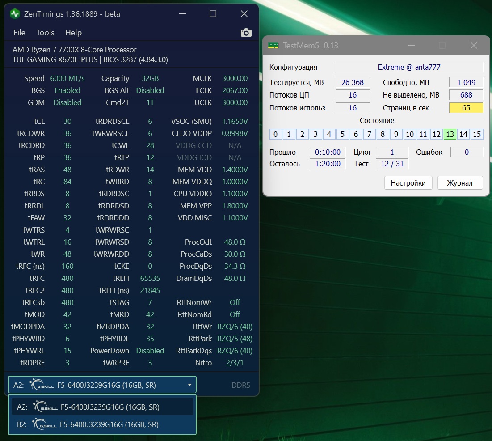Viewport: 492px width, 441px height.
Task: Click the Настройки button
Action: [x=408, y=182]
